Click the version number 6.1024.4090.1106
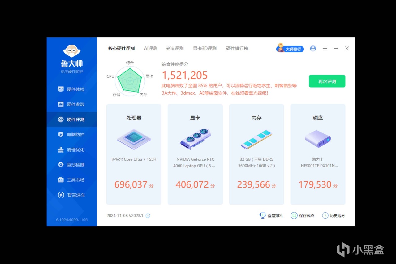 72,220
